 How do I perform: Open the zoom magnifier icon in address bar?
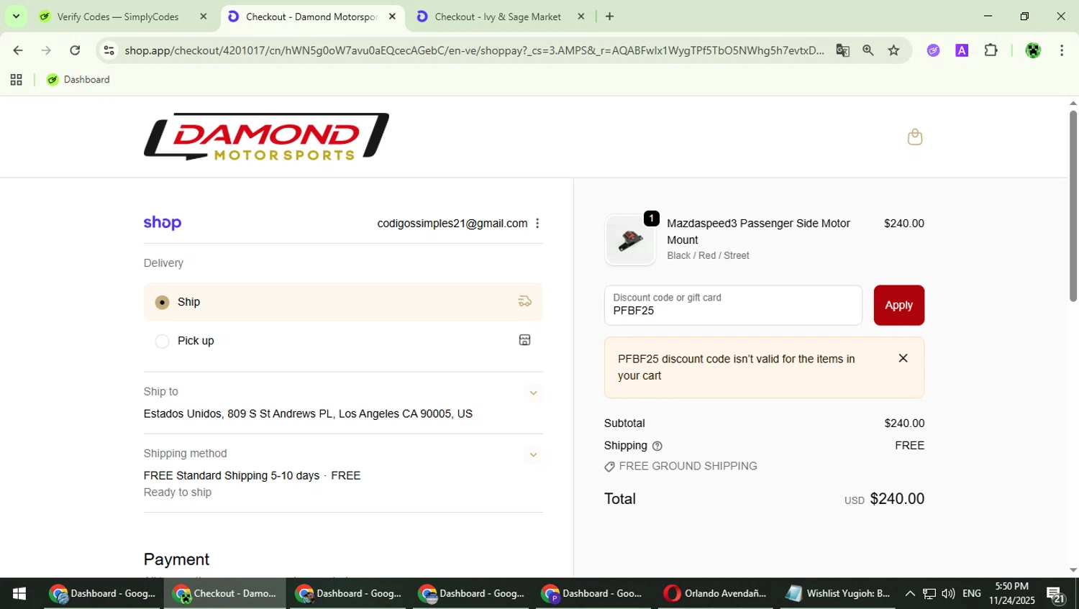coord(868,50)
